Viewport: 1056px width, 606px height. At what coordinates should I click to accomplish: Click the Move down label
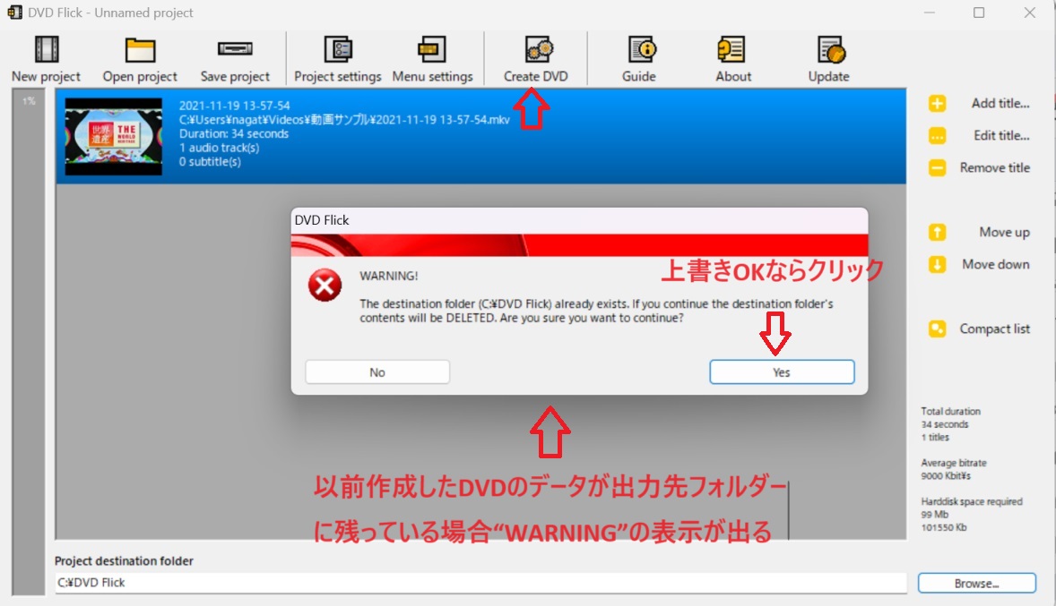[x=995, y=264]
